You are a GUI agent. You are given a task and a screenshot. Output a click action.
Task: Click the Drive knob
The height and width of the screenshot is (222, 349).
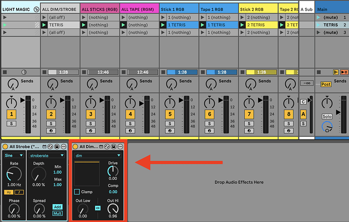[x=113, y=171]
